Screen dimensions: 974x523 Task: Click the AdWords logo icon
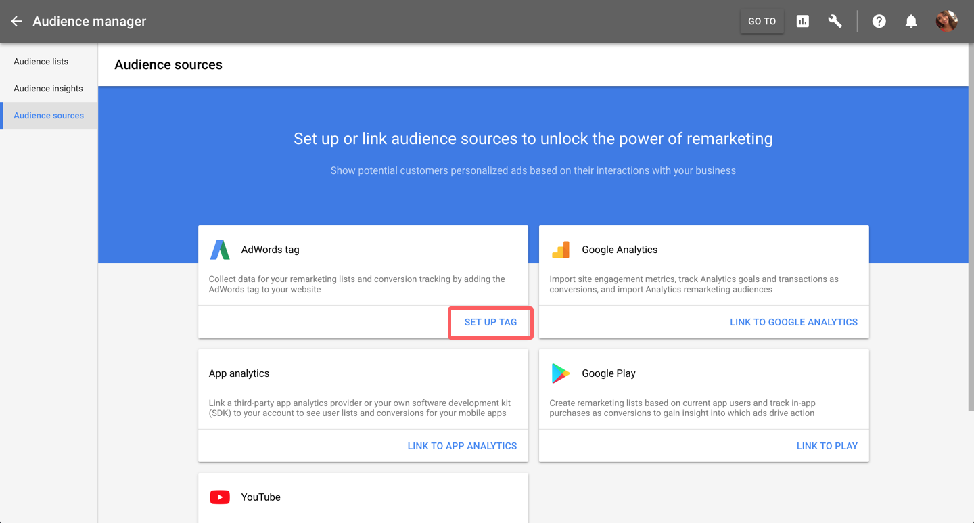[x=220, y=250]
